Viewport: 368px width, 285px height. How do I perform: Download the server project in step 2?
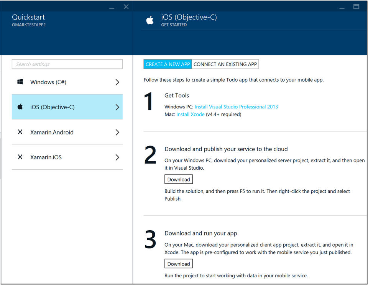[179, 179]
